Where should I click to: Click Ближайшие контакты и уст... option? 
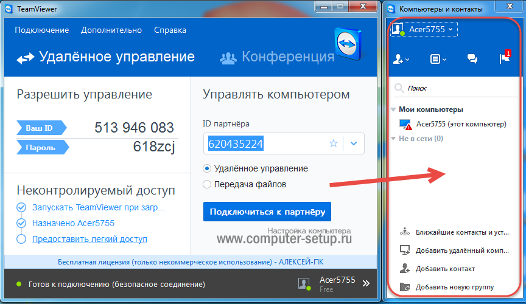click(x=462, y=232)
